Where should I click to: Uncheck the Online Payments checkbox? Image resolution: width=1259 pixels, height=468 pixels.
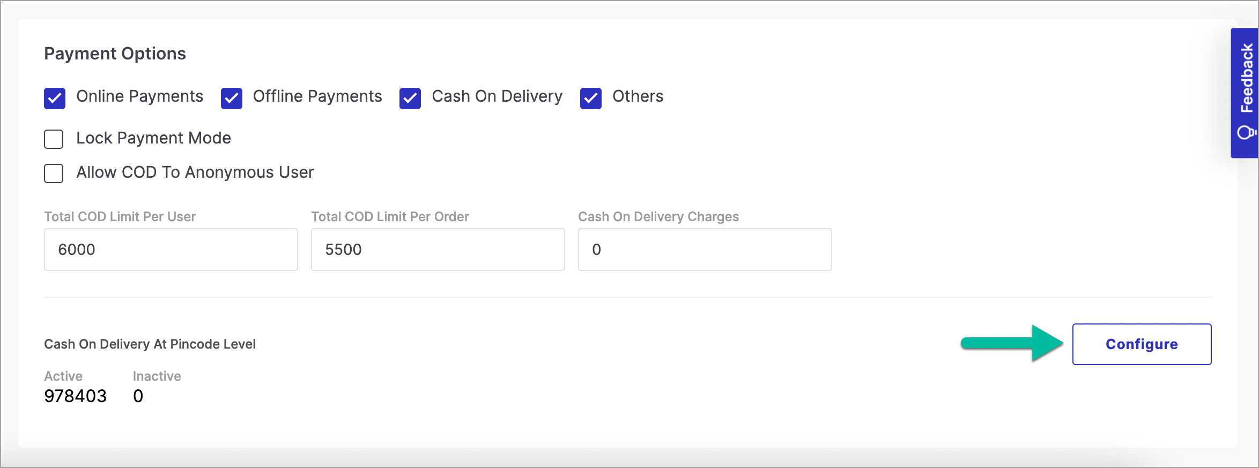(x=55, y=99)
